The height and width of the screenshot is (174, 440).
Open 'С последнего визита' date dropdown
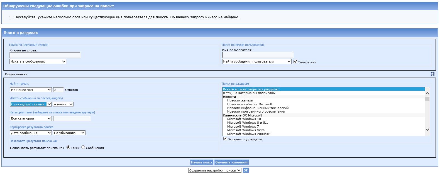[x=31, y=104]
